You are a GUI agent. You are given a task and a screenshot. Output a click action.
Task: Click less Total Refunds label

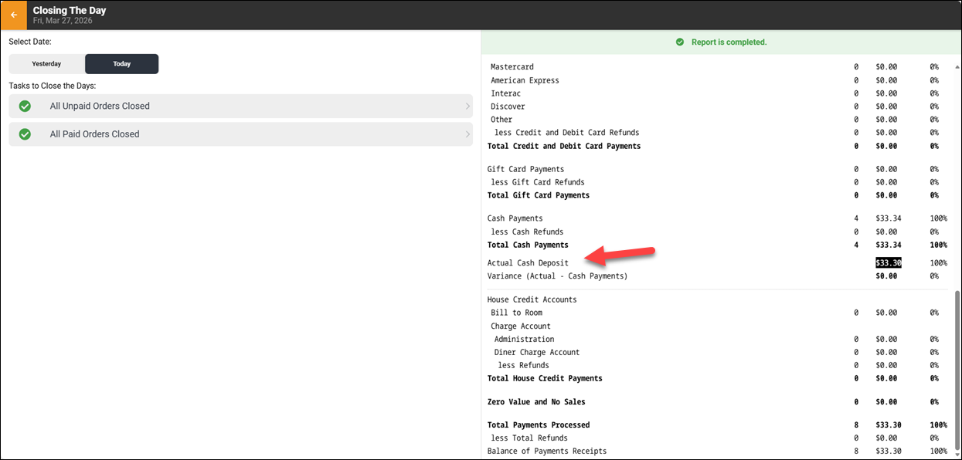coord(529,438)
